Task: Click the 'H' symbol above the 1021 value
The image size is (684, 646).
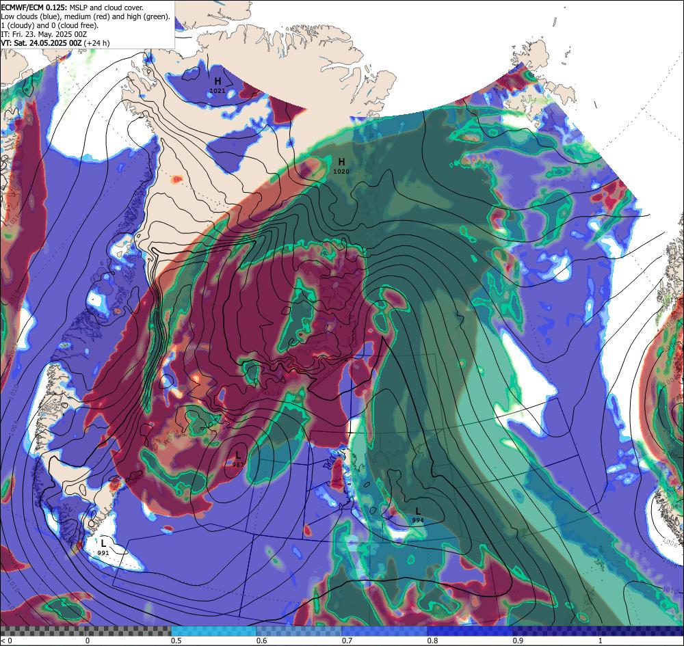Action: coord(218,81)
